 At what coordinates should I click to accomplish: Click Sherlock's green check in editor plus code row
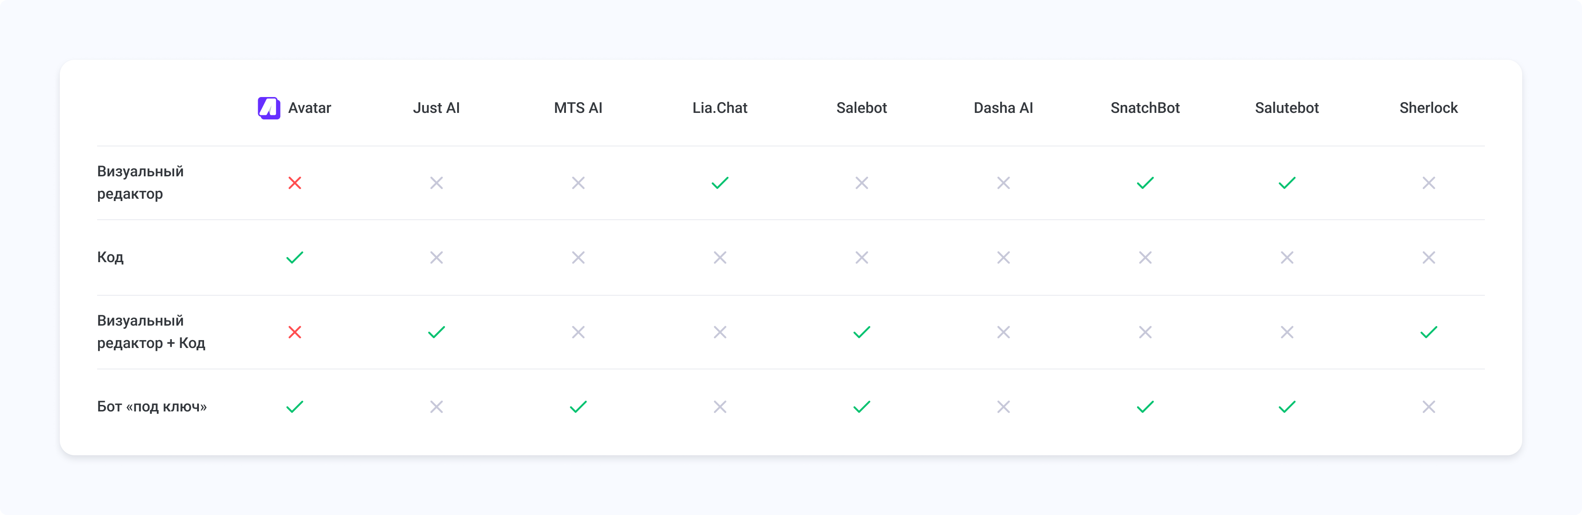point(1428,332)
